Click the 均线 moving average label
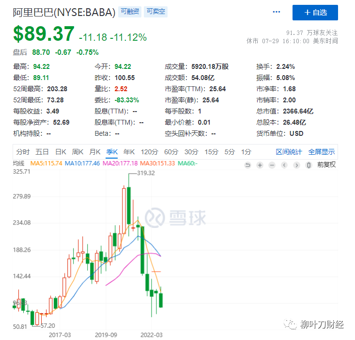This screenshot has width=355, height=340. pos(18,163)
